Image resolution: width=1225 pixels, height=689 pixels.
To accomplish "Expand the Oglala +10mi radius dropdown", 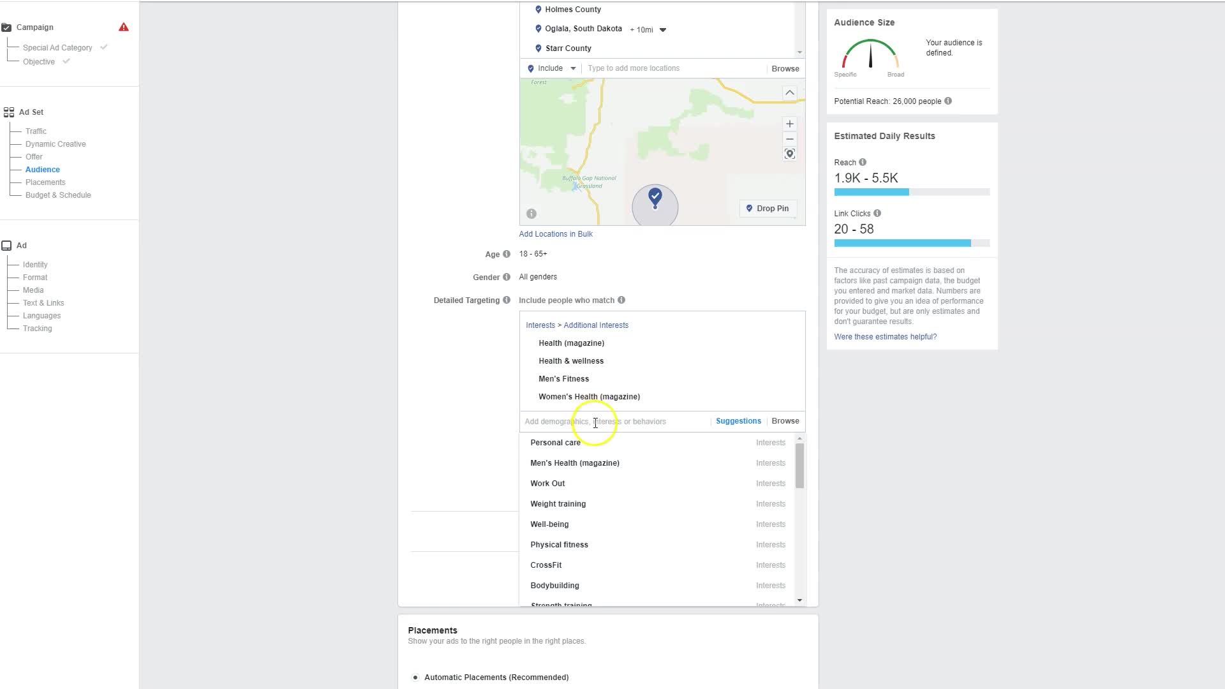I will [x=662, y=30].
